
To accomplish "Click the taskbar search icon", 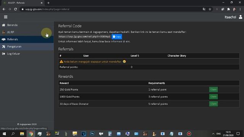I will click(x=13, y=134).
